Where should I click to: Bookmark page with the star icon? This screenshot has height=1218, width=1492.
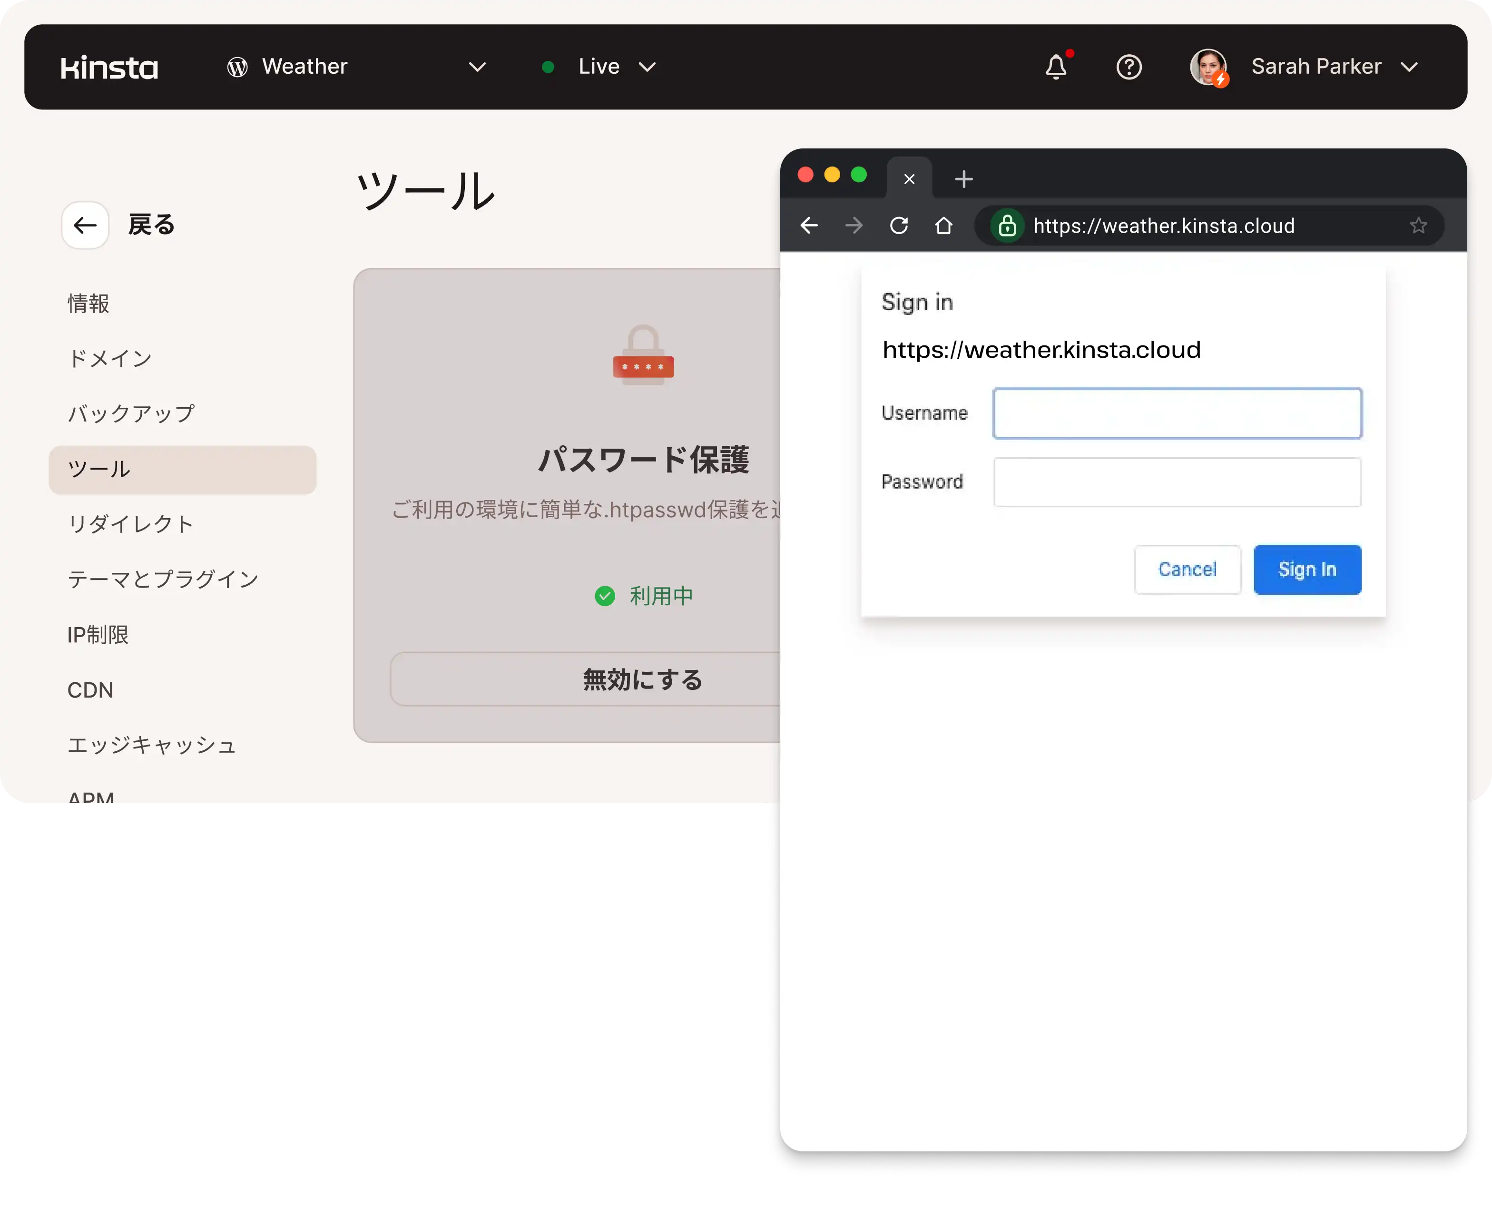point(1418,226)
